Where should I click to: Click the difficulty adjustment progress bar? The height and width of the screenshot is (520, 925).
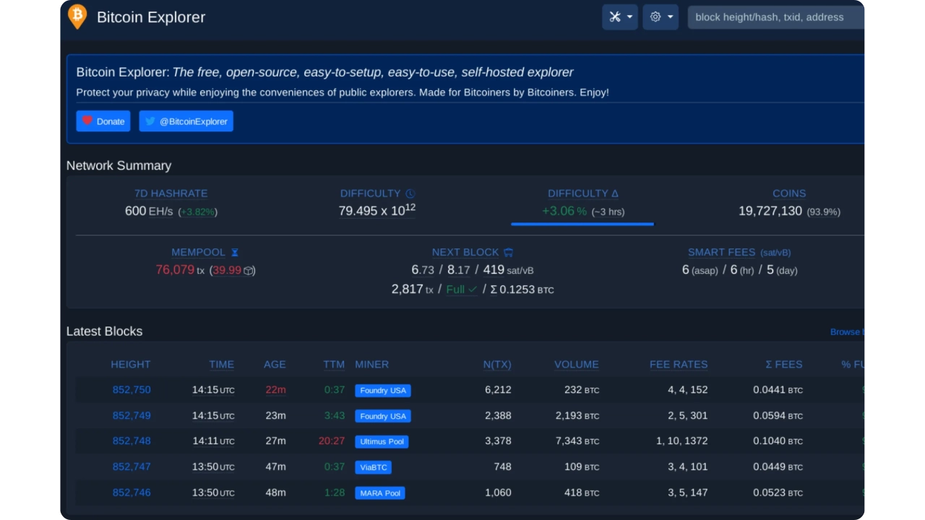click(582, 224)
